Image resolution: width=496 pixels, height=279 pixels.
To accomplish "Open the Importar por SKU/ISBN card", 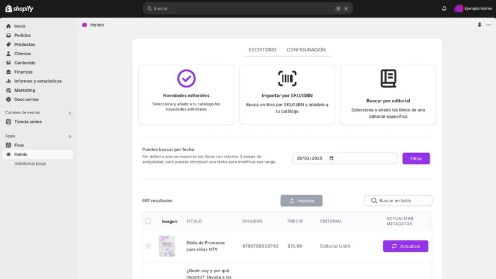I will coord(287,95).
